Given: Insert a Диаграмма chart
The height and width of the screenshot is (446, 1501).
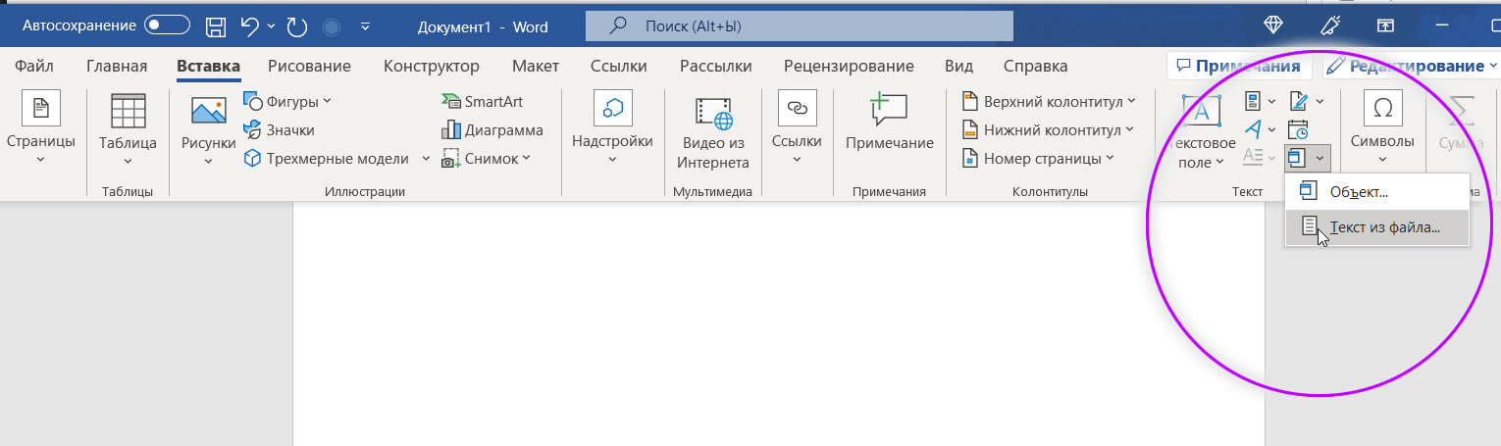Looking at the screenshot, I should [492, 129].
